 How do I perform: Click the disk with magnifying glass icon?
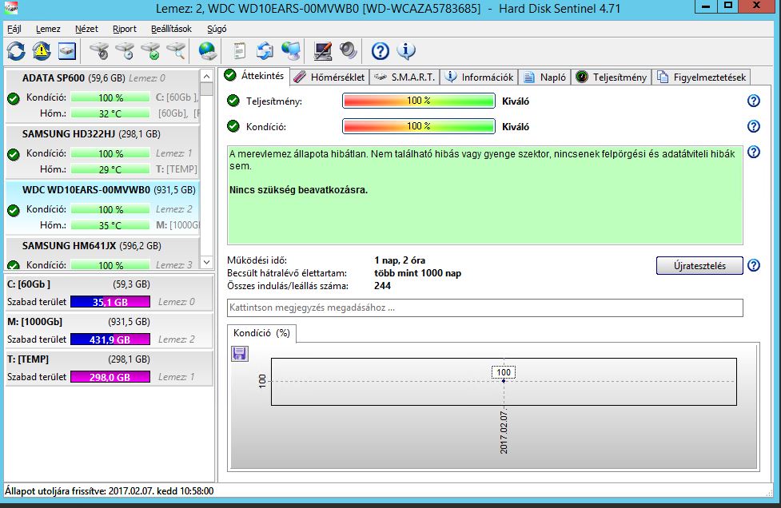tap(176, 51)
